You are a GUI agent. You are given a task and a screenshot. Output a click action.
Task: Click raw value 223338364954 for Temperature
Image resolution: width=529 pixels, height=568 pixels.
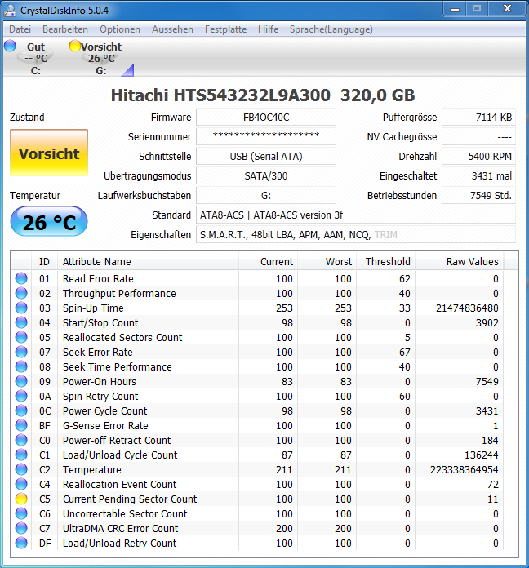pyautogui.click(x=465, y=470)
